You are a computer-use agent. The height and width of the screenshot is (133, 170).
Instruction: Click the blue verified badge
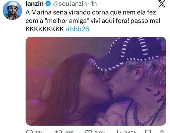(x=48, y=4)
